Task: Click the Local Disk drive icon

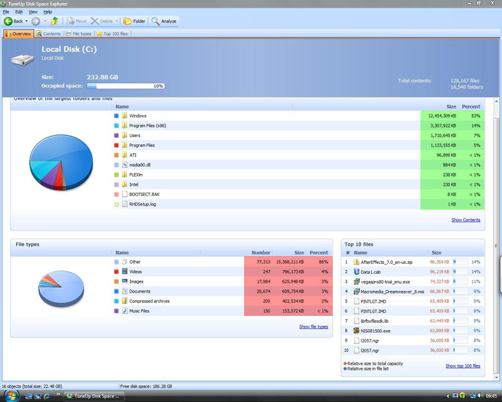Action: point(22,60)
